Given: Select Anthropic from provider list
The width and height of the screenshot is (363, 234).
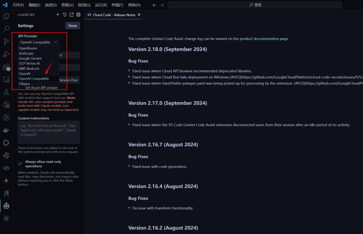Looking at the screenshot, I should tap(26, 53).
